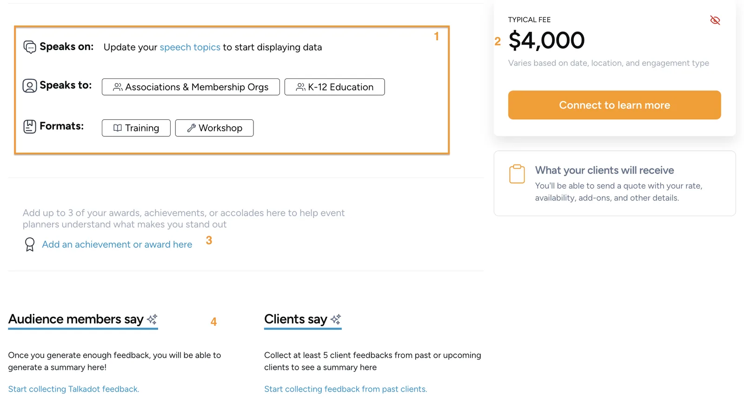This screenshot has width=744, height=418.
Task: Click the clipboard icon beside client info
Action: click(x=517, y=174)
